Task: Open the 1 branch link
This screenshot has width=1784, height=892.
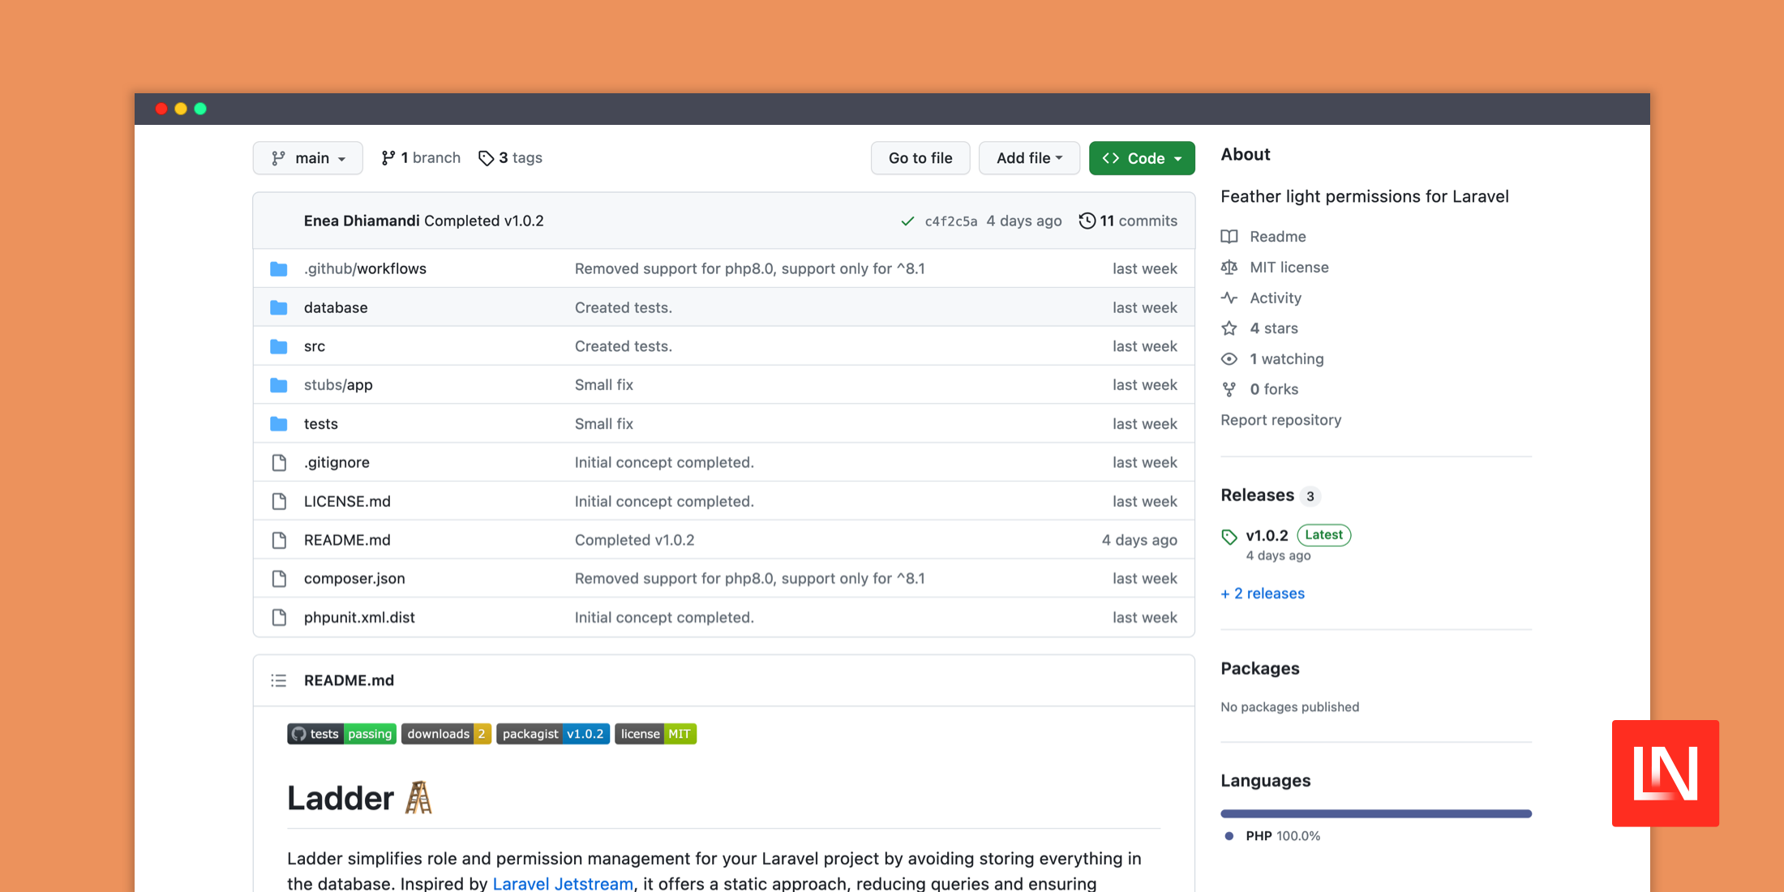Action: pos(421,158)
